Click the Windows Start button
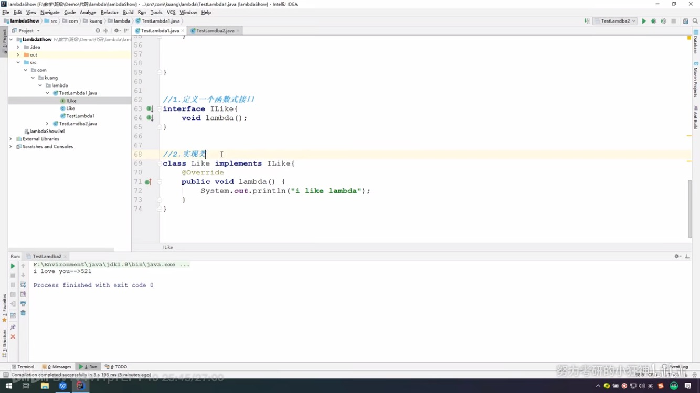 [x=8, y=386]
